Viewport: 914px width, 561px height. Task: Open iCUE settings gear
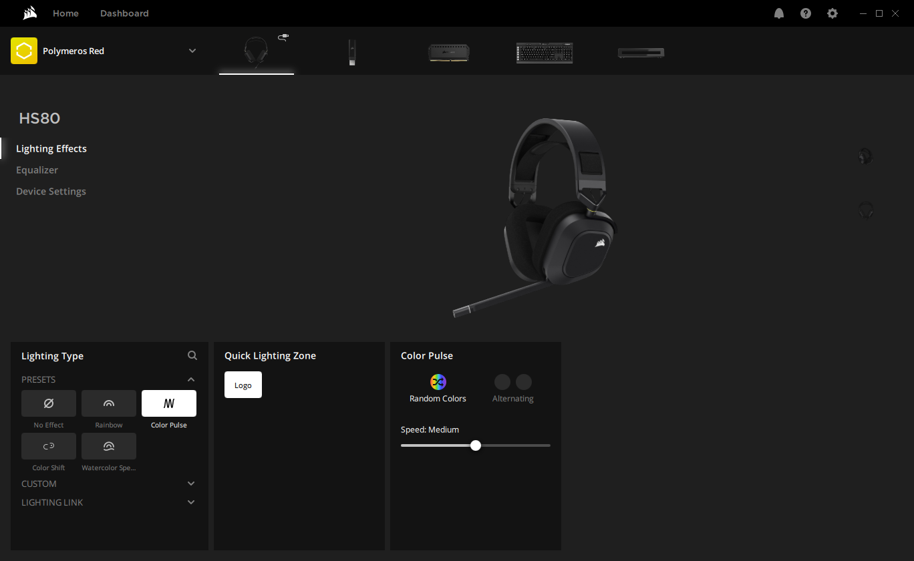(832, 13)
